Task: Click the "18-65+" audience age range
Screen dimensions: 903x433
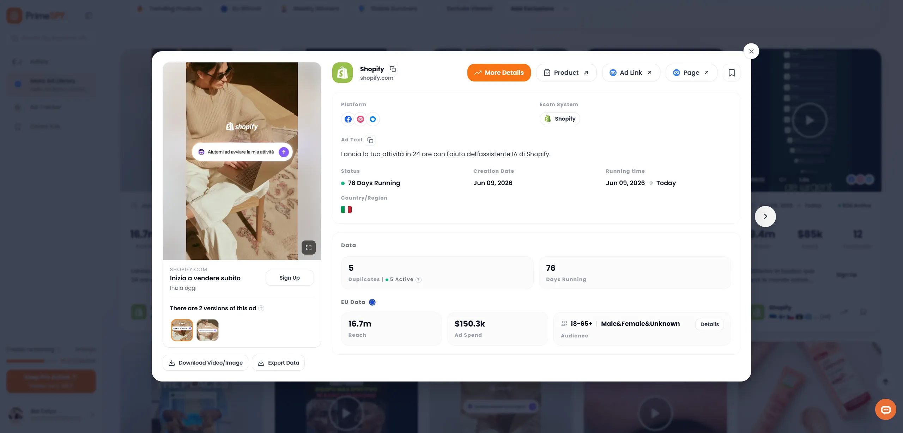Action: point(581,324)
